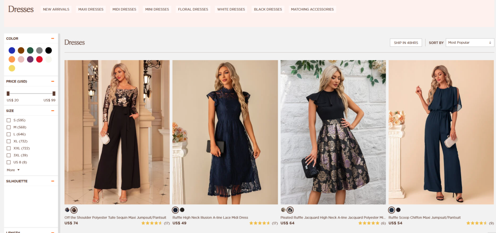
Task: Filter by the gray color swatch
Action: click(x=40, y=50)
